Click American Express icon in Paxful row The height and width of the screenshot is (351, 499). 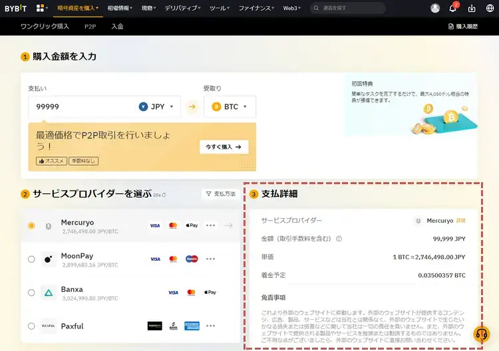pos(192,326)
